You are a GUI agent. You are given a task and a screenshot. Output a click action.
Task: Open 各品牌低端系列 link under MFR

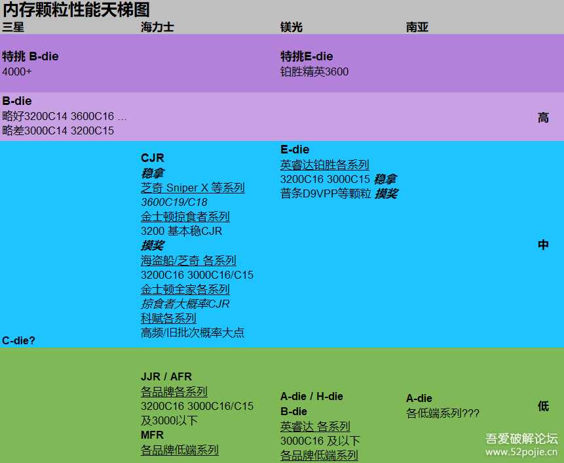(179, 450)
